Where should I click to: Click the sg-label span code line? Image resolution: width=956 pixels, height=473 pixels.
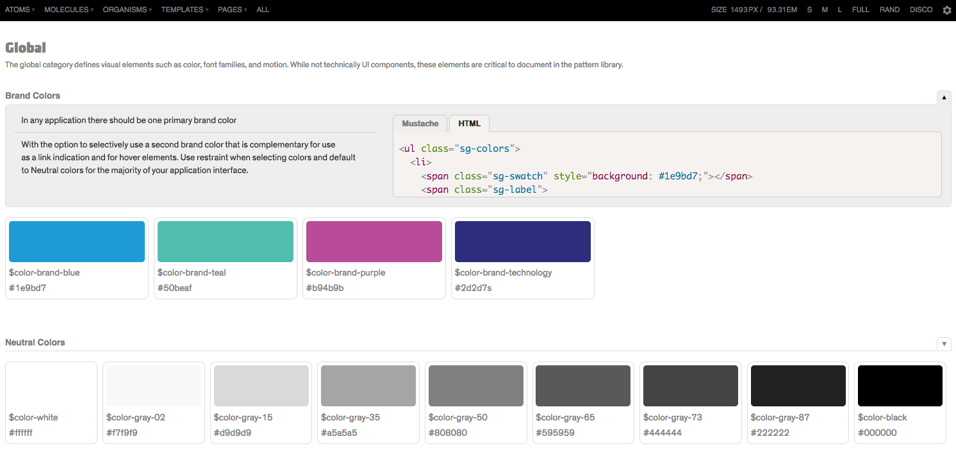(484, 190)
